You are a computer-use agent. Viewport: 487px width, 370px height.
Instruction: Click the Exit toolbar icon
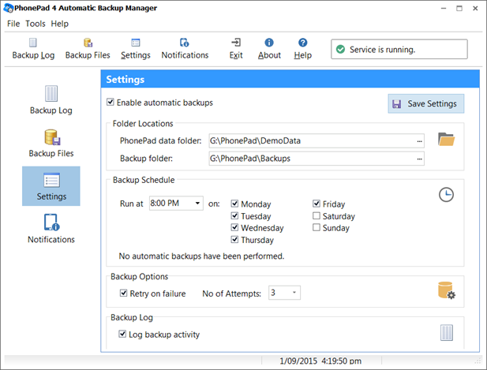pos(236,43)
